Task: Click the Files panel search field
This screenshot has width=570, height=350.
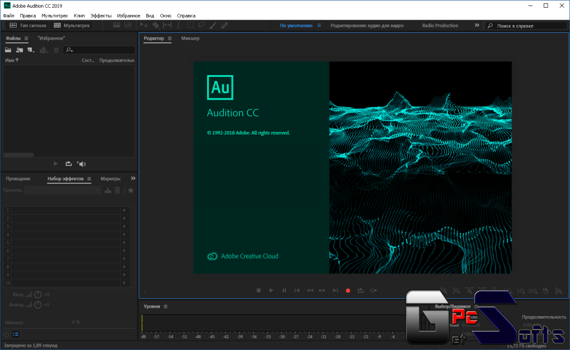Action: coord(100,50)
